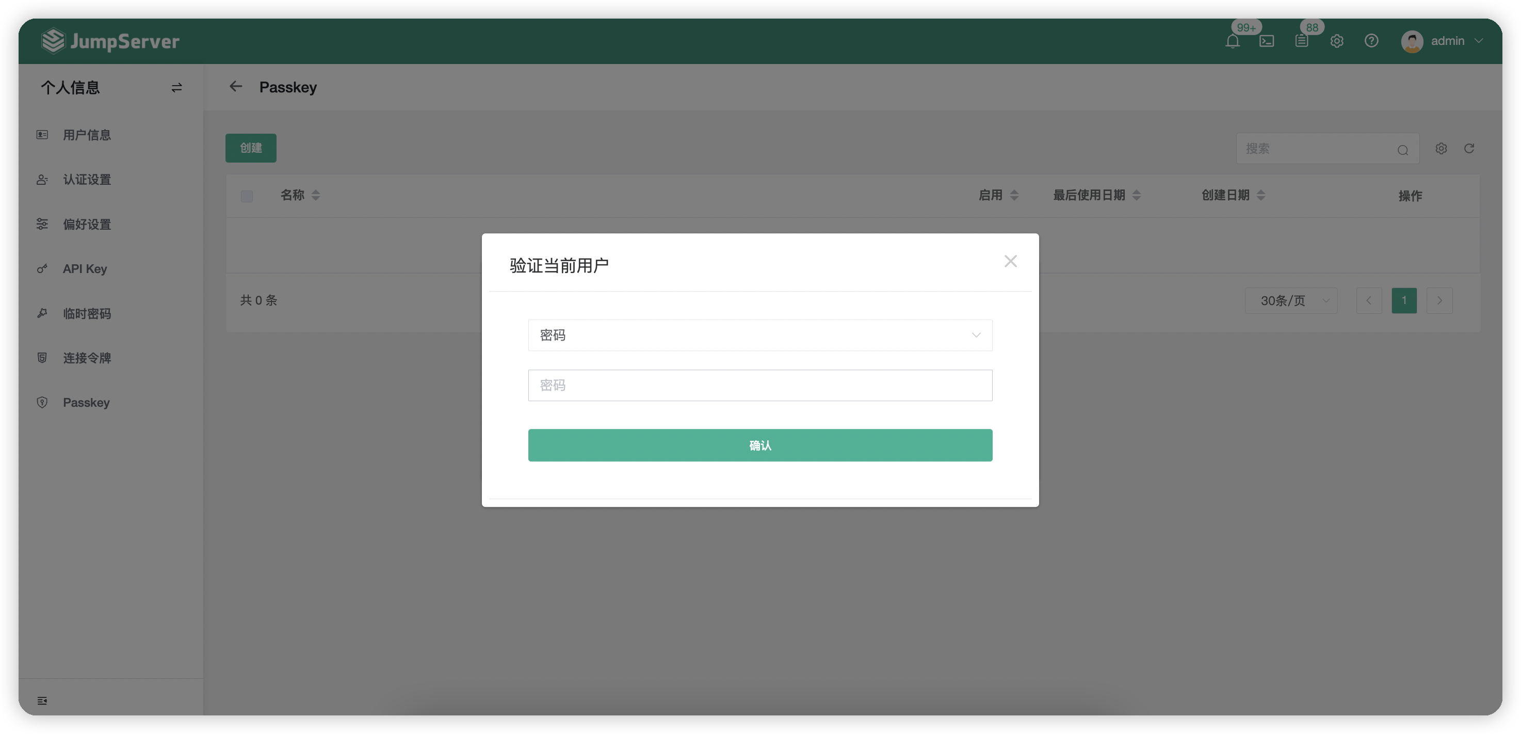This screenshot has height=734, width=1521.
Task: Open the help question mark icon
Action: 1371,41
